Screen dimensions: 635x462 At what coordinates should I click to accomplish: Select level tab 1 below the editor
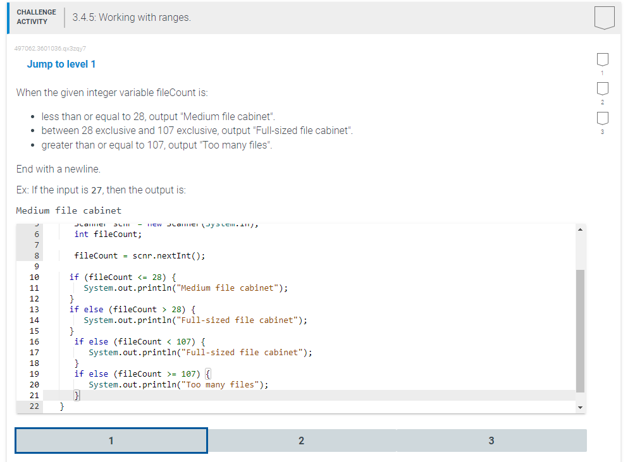[111, 441]
